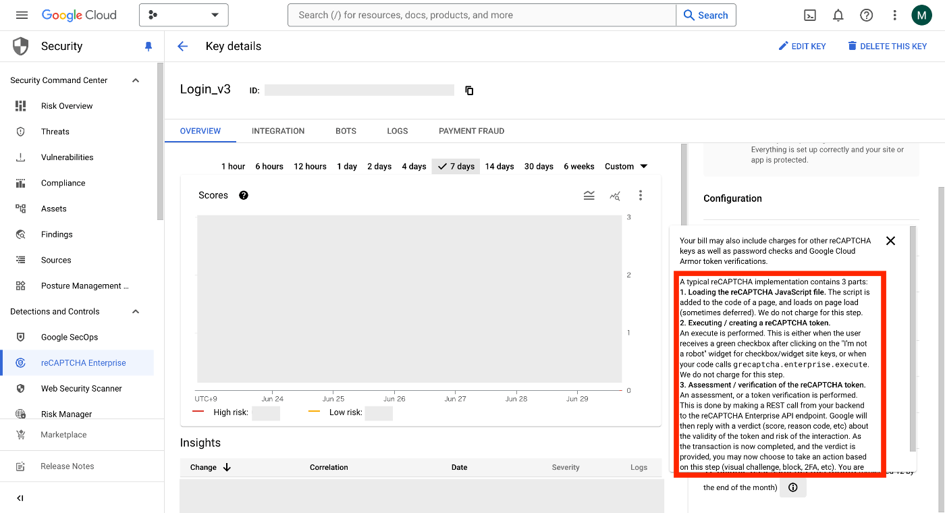Select the 1 day time range

tap(347, 166)
